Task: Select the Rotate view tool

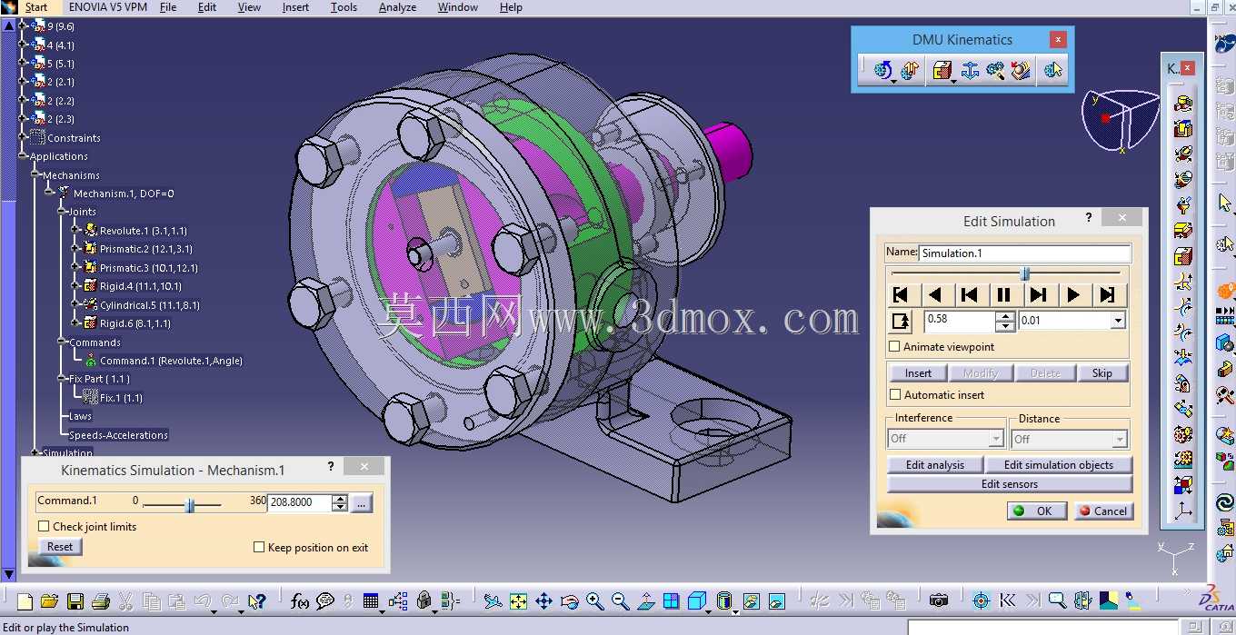Action: coord(569,600)
